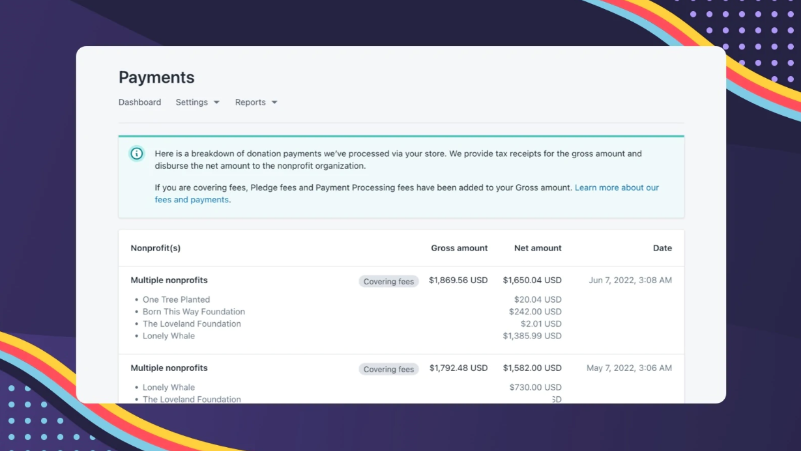
Task: Click the Gross amount column header
Action: pyautogui.click(x=459, y=248)
